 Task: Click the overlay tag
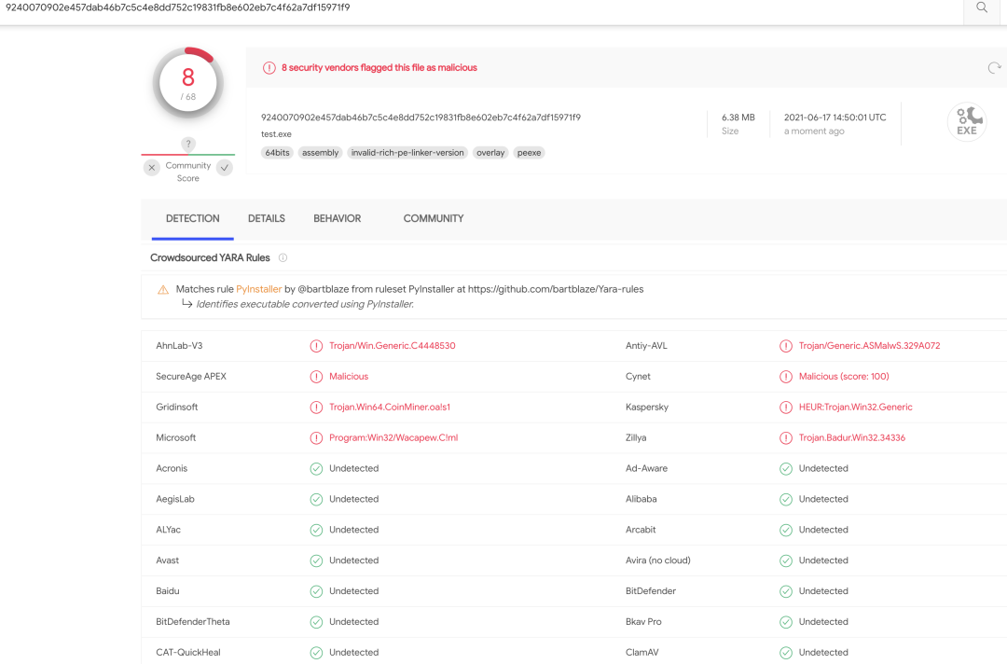(490, 153)
